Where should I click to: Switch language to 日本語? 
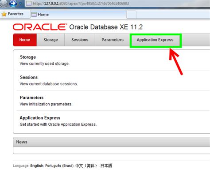[106, 165]
